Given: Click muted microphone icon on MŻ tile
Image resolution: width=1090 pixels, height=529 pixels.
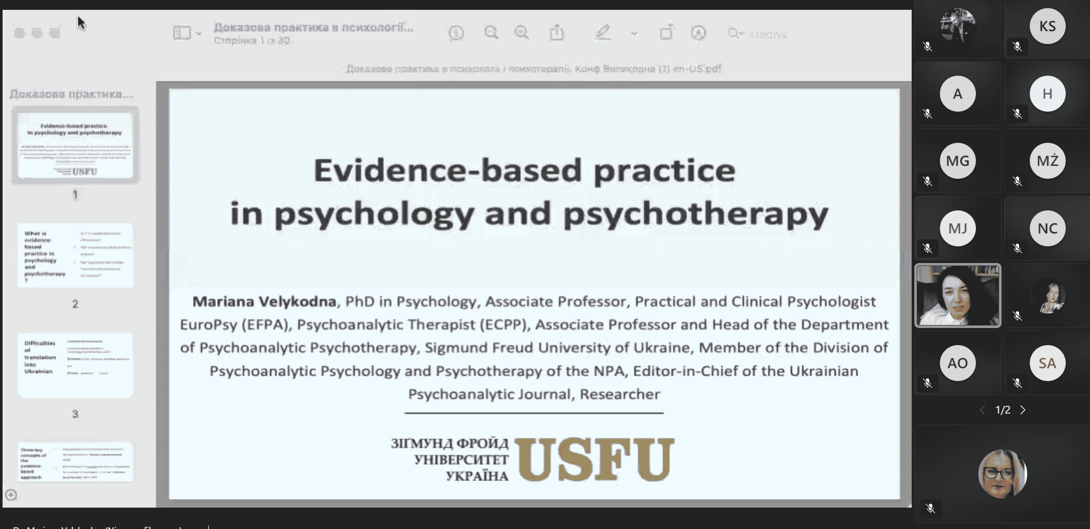Looking at the screenshot, I should (x=1017, y=181).
